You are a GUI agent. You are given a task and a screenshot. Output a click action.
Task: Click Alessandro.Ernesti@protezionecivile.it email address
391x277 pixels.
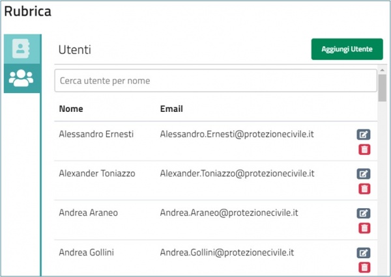(x=237, y=134)
